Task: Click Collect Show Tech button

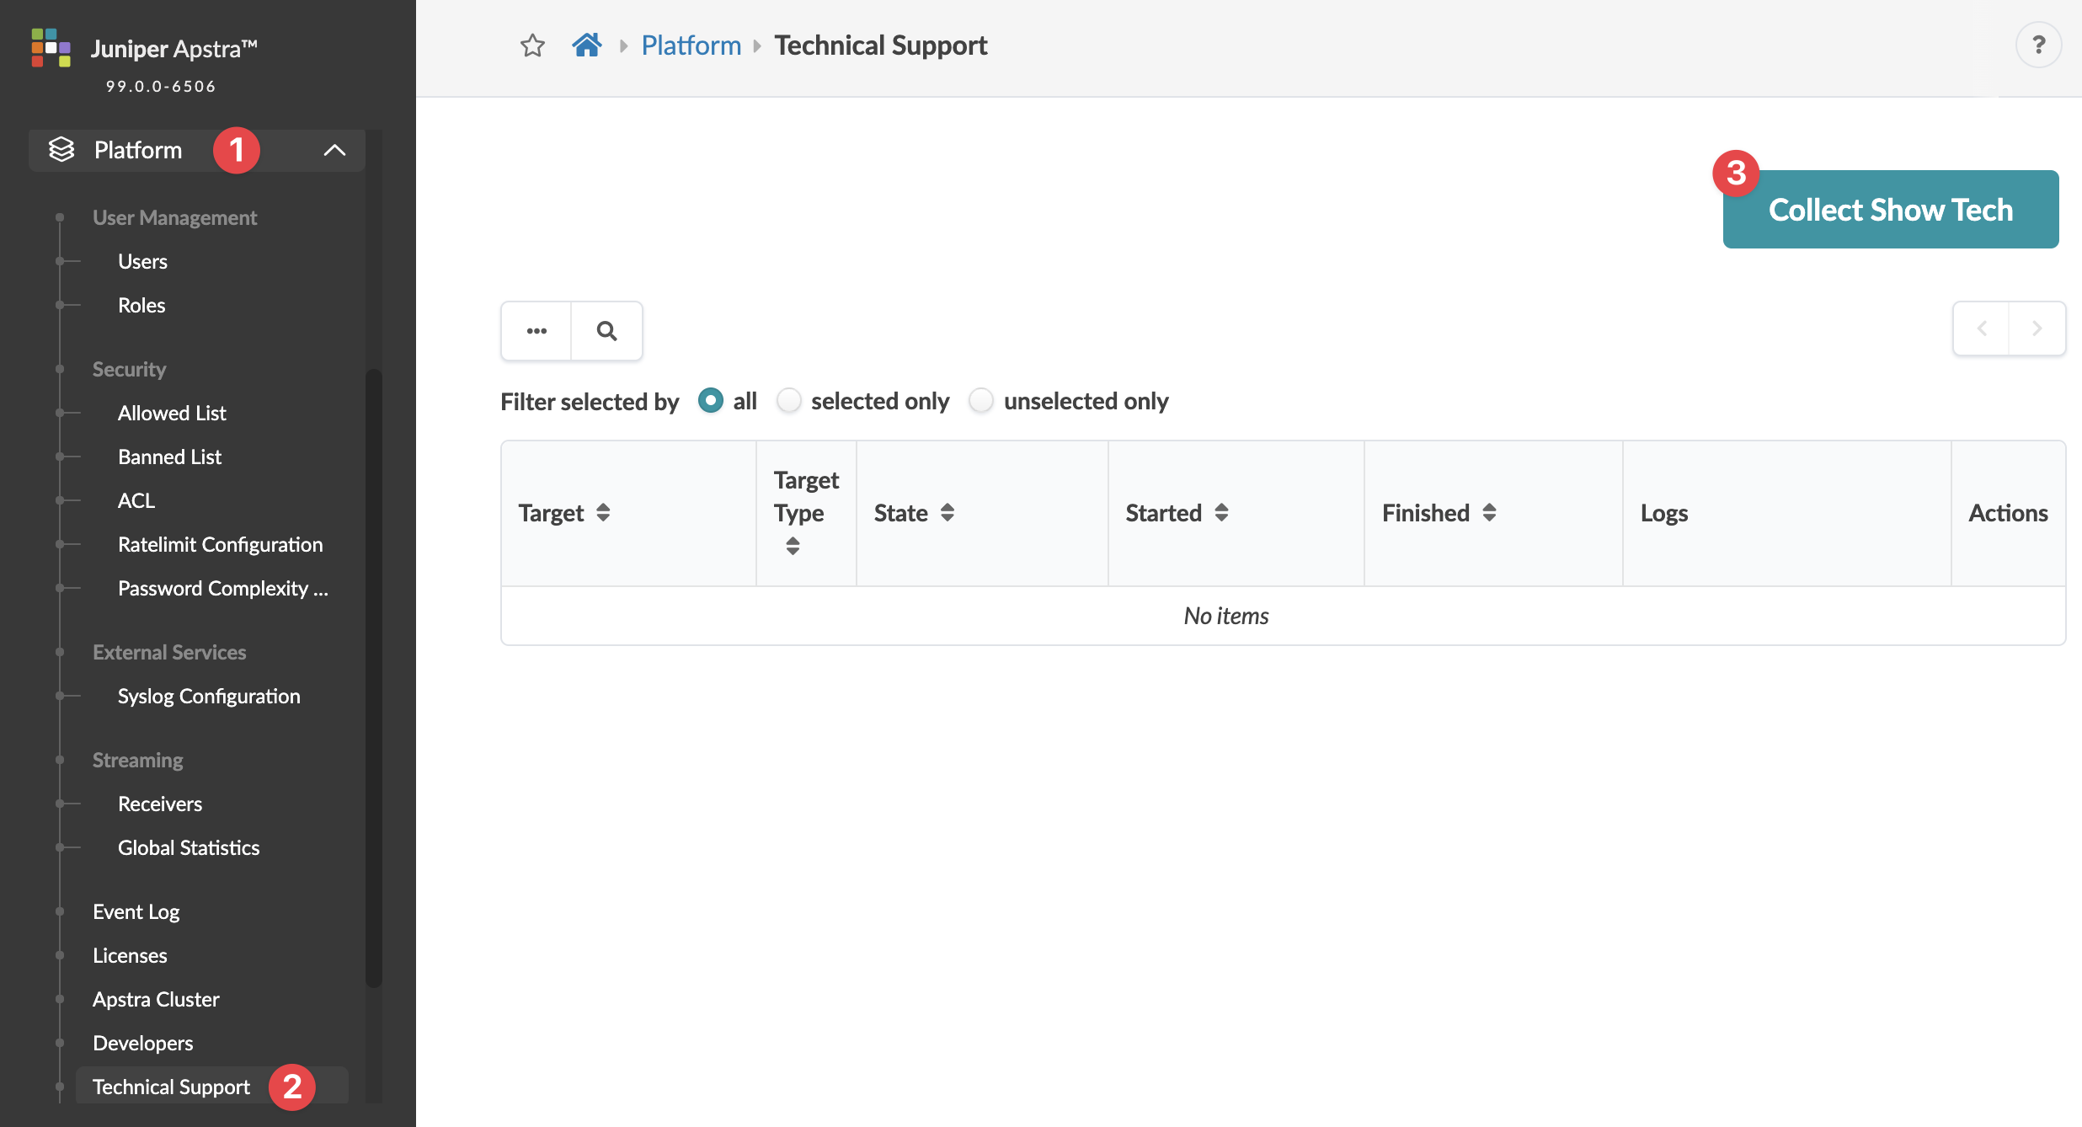Action: 1890,210
